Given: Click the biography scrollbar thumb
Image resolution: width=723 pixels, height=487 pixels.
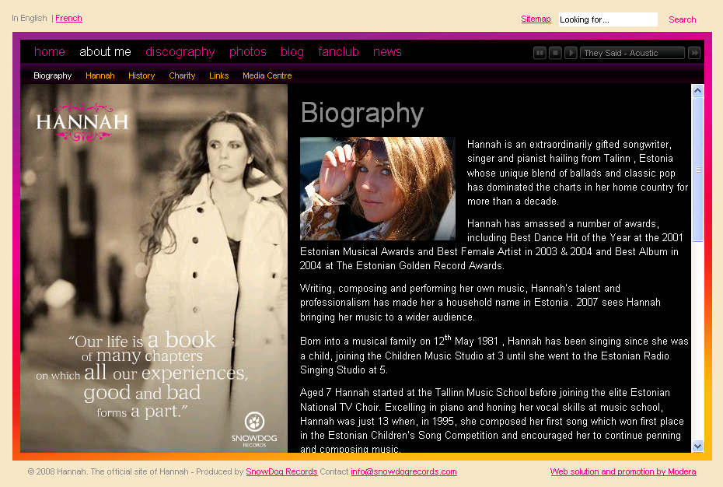Looking at the screenshot, I should tap(697, 169).
